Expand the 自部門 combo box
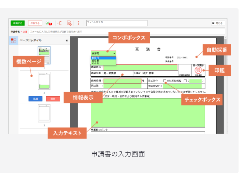 [x=103, y=53]
